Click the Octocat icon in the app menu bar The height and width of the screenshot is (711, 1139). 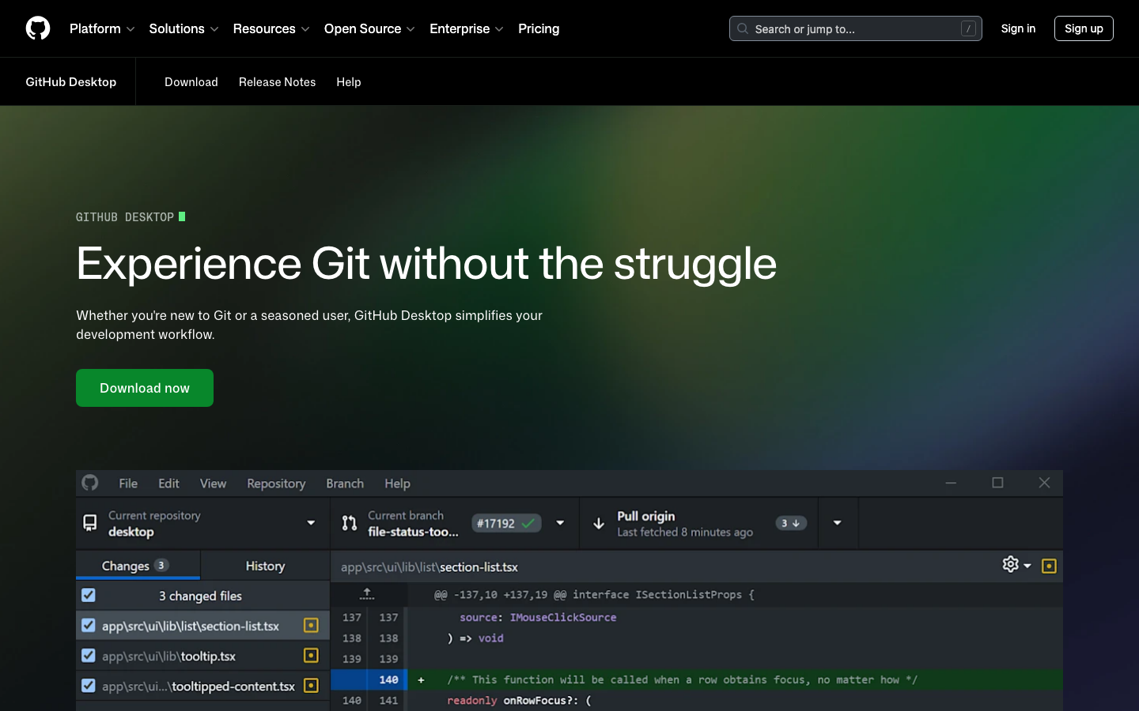click(x=90, y=483)
